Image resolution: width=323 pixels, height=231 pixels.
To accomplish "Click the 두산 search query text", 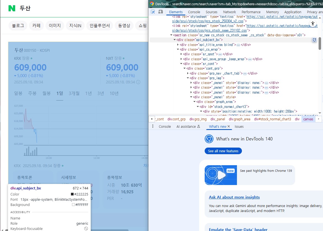I will 25,8.
